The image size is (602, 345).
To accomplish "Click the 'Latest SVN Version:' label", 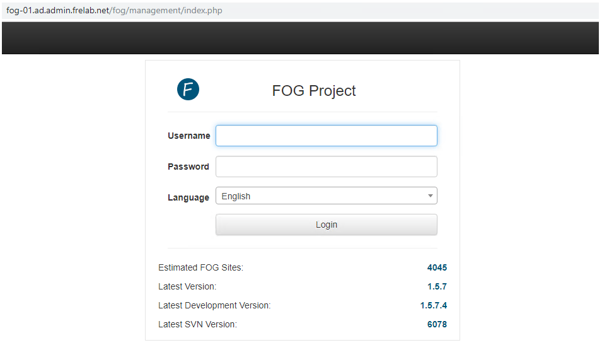I will click(197, 324).
